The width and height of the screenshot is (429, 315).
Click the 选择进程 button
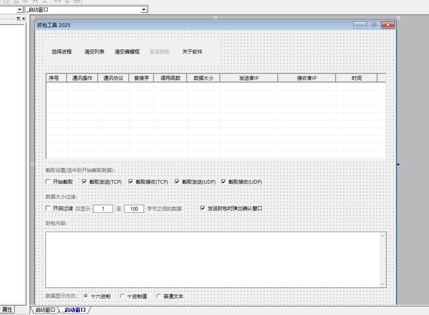[62, 52]
